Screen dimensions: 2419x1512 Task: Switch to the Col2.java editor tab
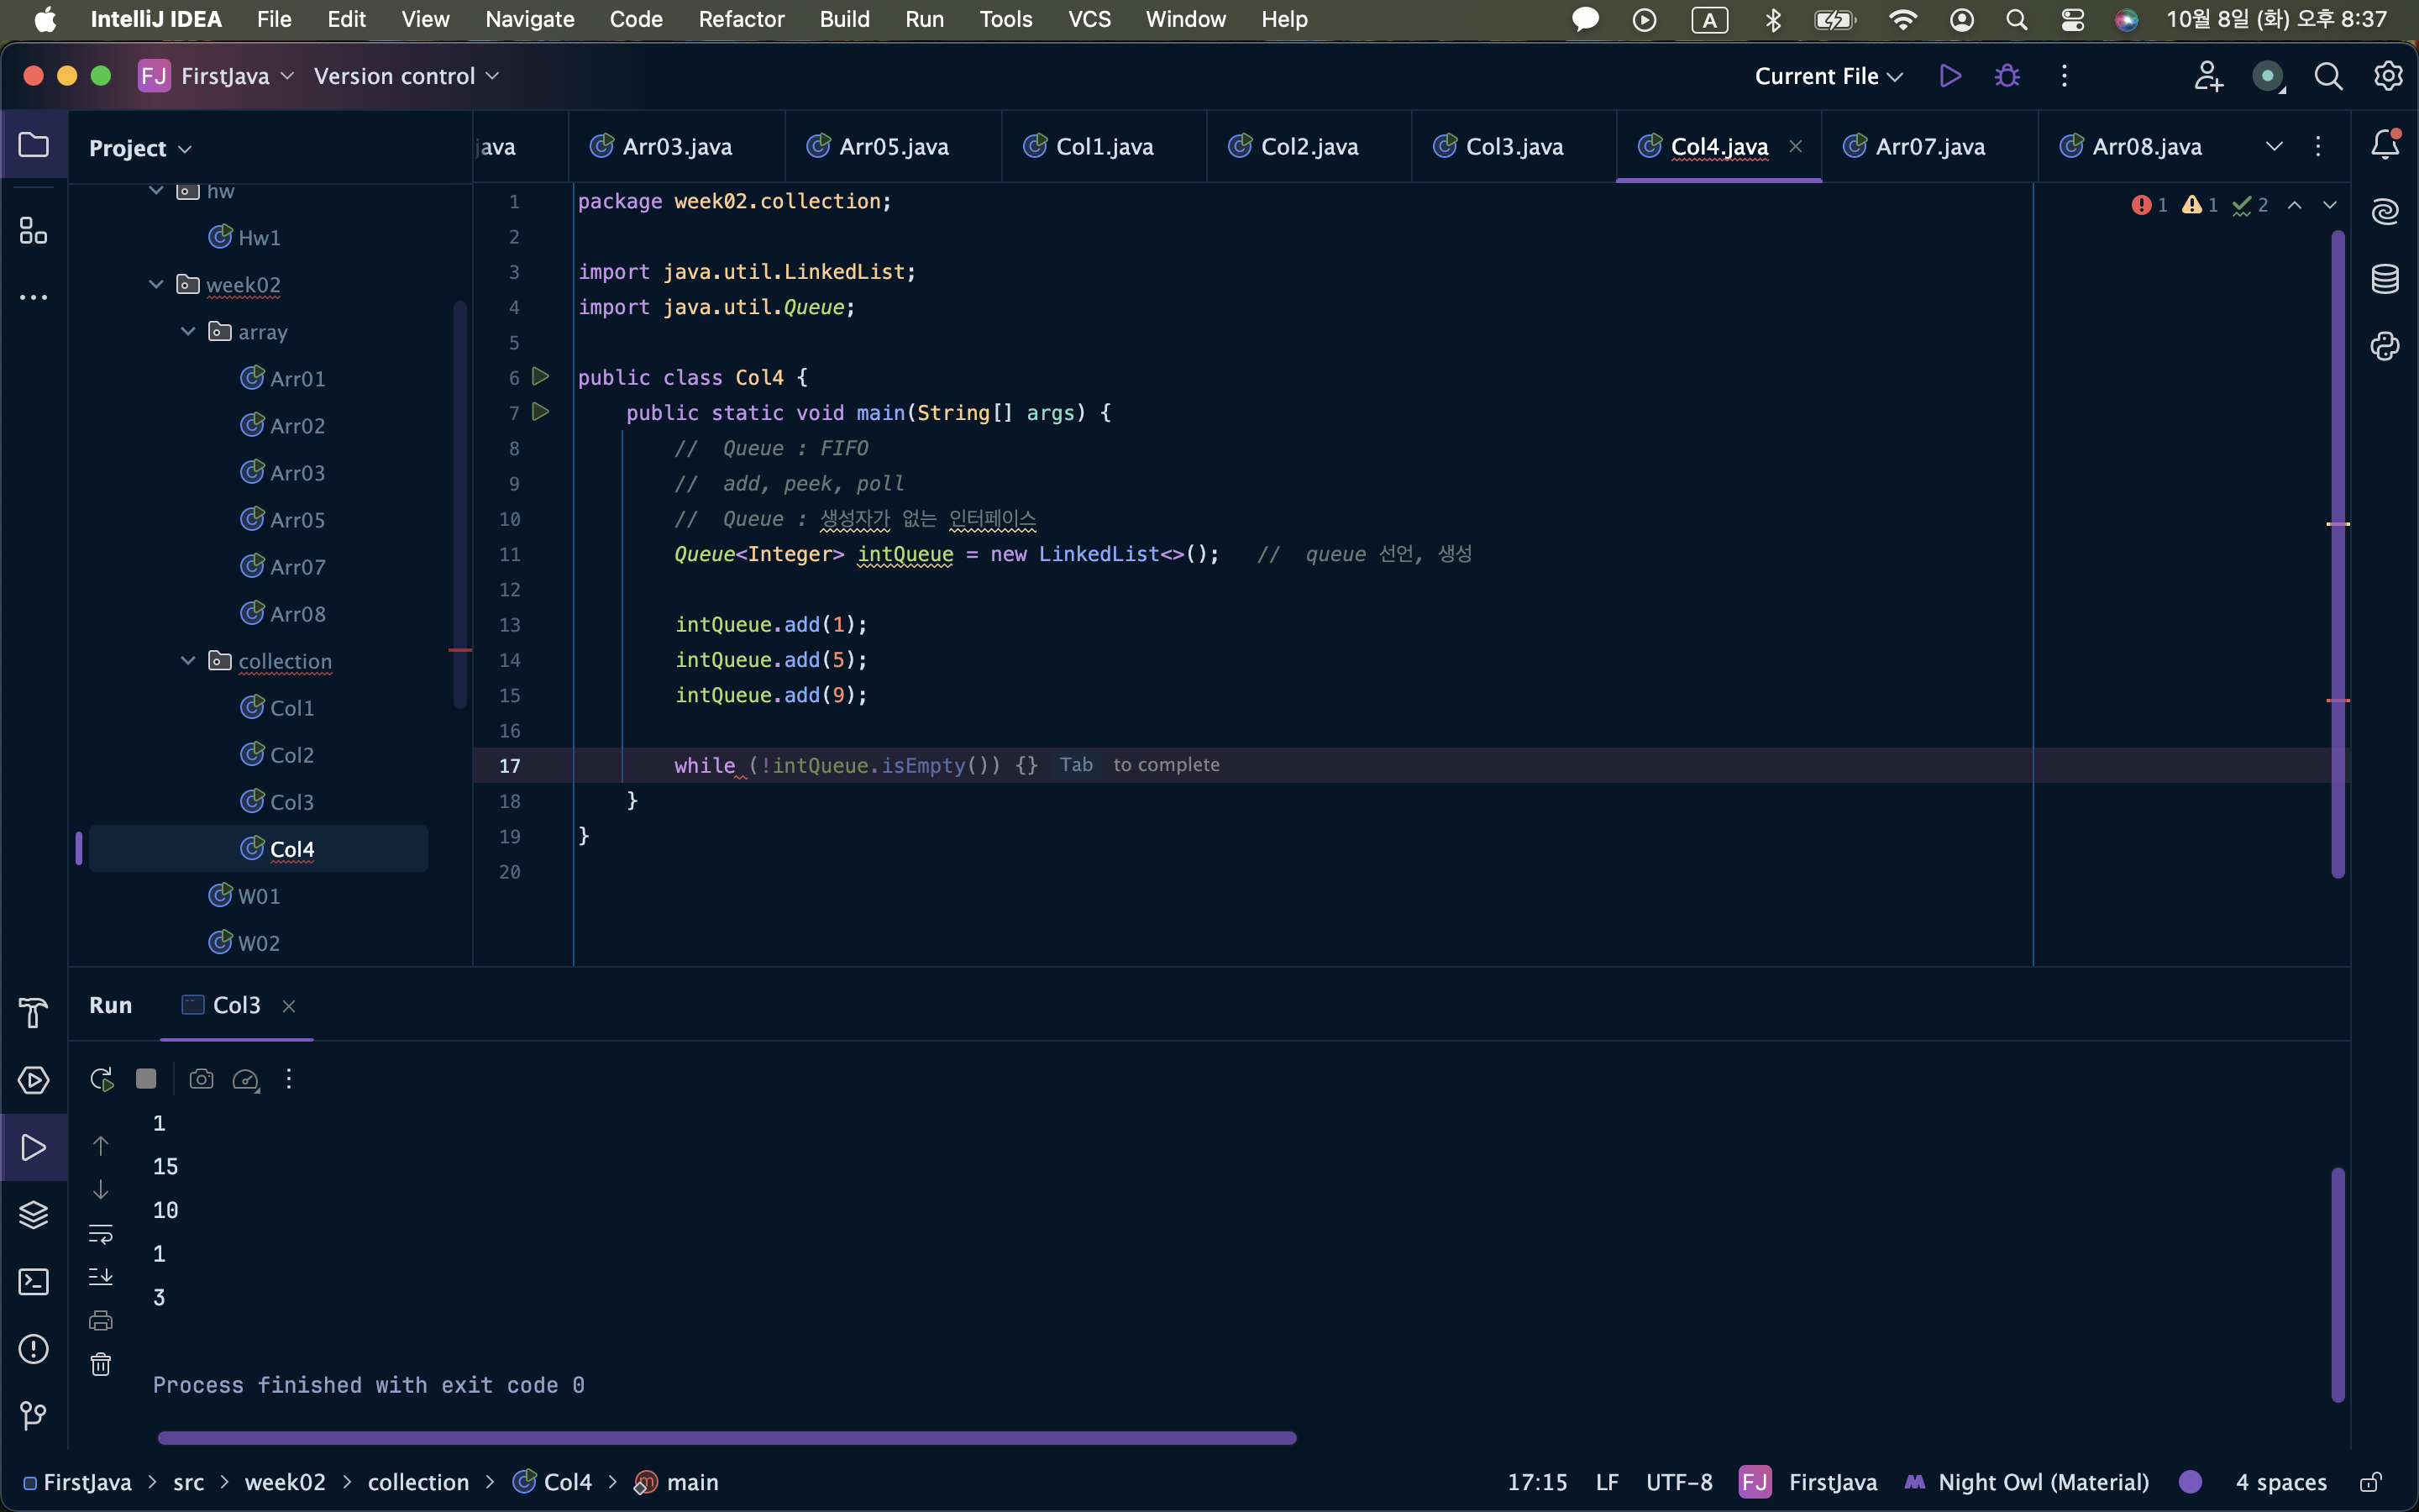(x=1309, y=147)
